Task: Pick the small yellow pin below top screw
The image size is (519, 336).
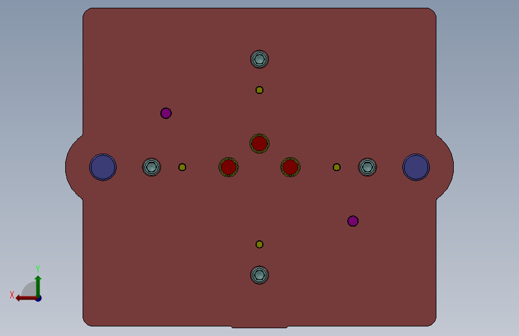Action: point(259,90)
